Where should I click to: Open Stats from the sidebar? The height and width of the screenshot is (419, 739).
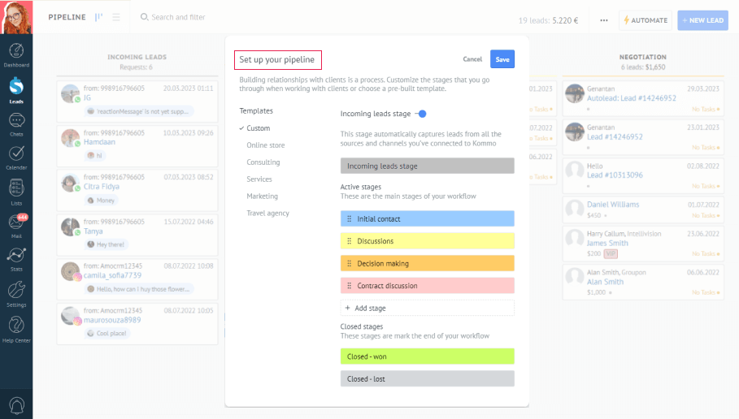(16, 259)
